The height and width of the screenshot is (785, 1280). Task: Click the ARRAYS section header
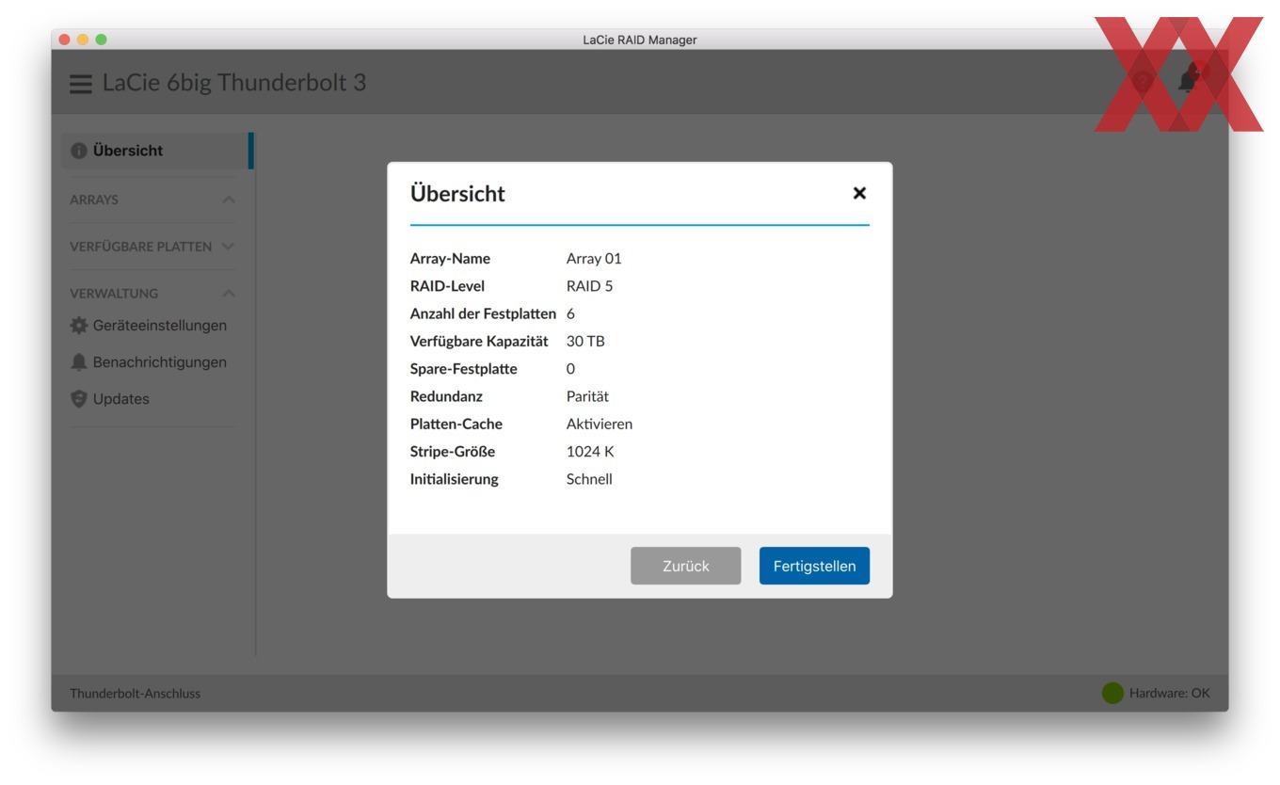94,200
